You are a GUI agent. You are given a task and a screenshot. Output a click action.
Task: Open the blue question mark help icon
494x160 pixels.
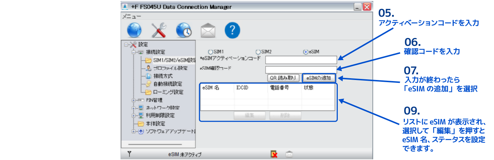click(232, 31)
